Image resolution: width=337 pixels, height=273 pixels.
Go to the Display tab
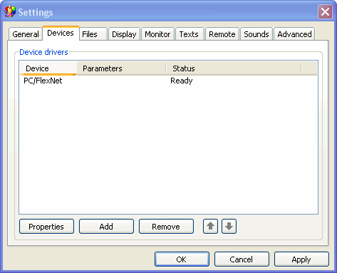124,34
